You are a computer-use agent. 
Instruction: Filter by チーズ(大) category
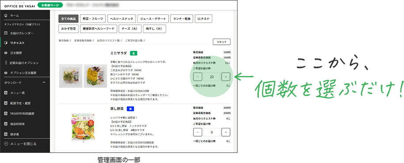pos(130,29)
